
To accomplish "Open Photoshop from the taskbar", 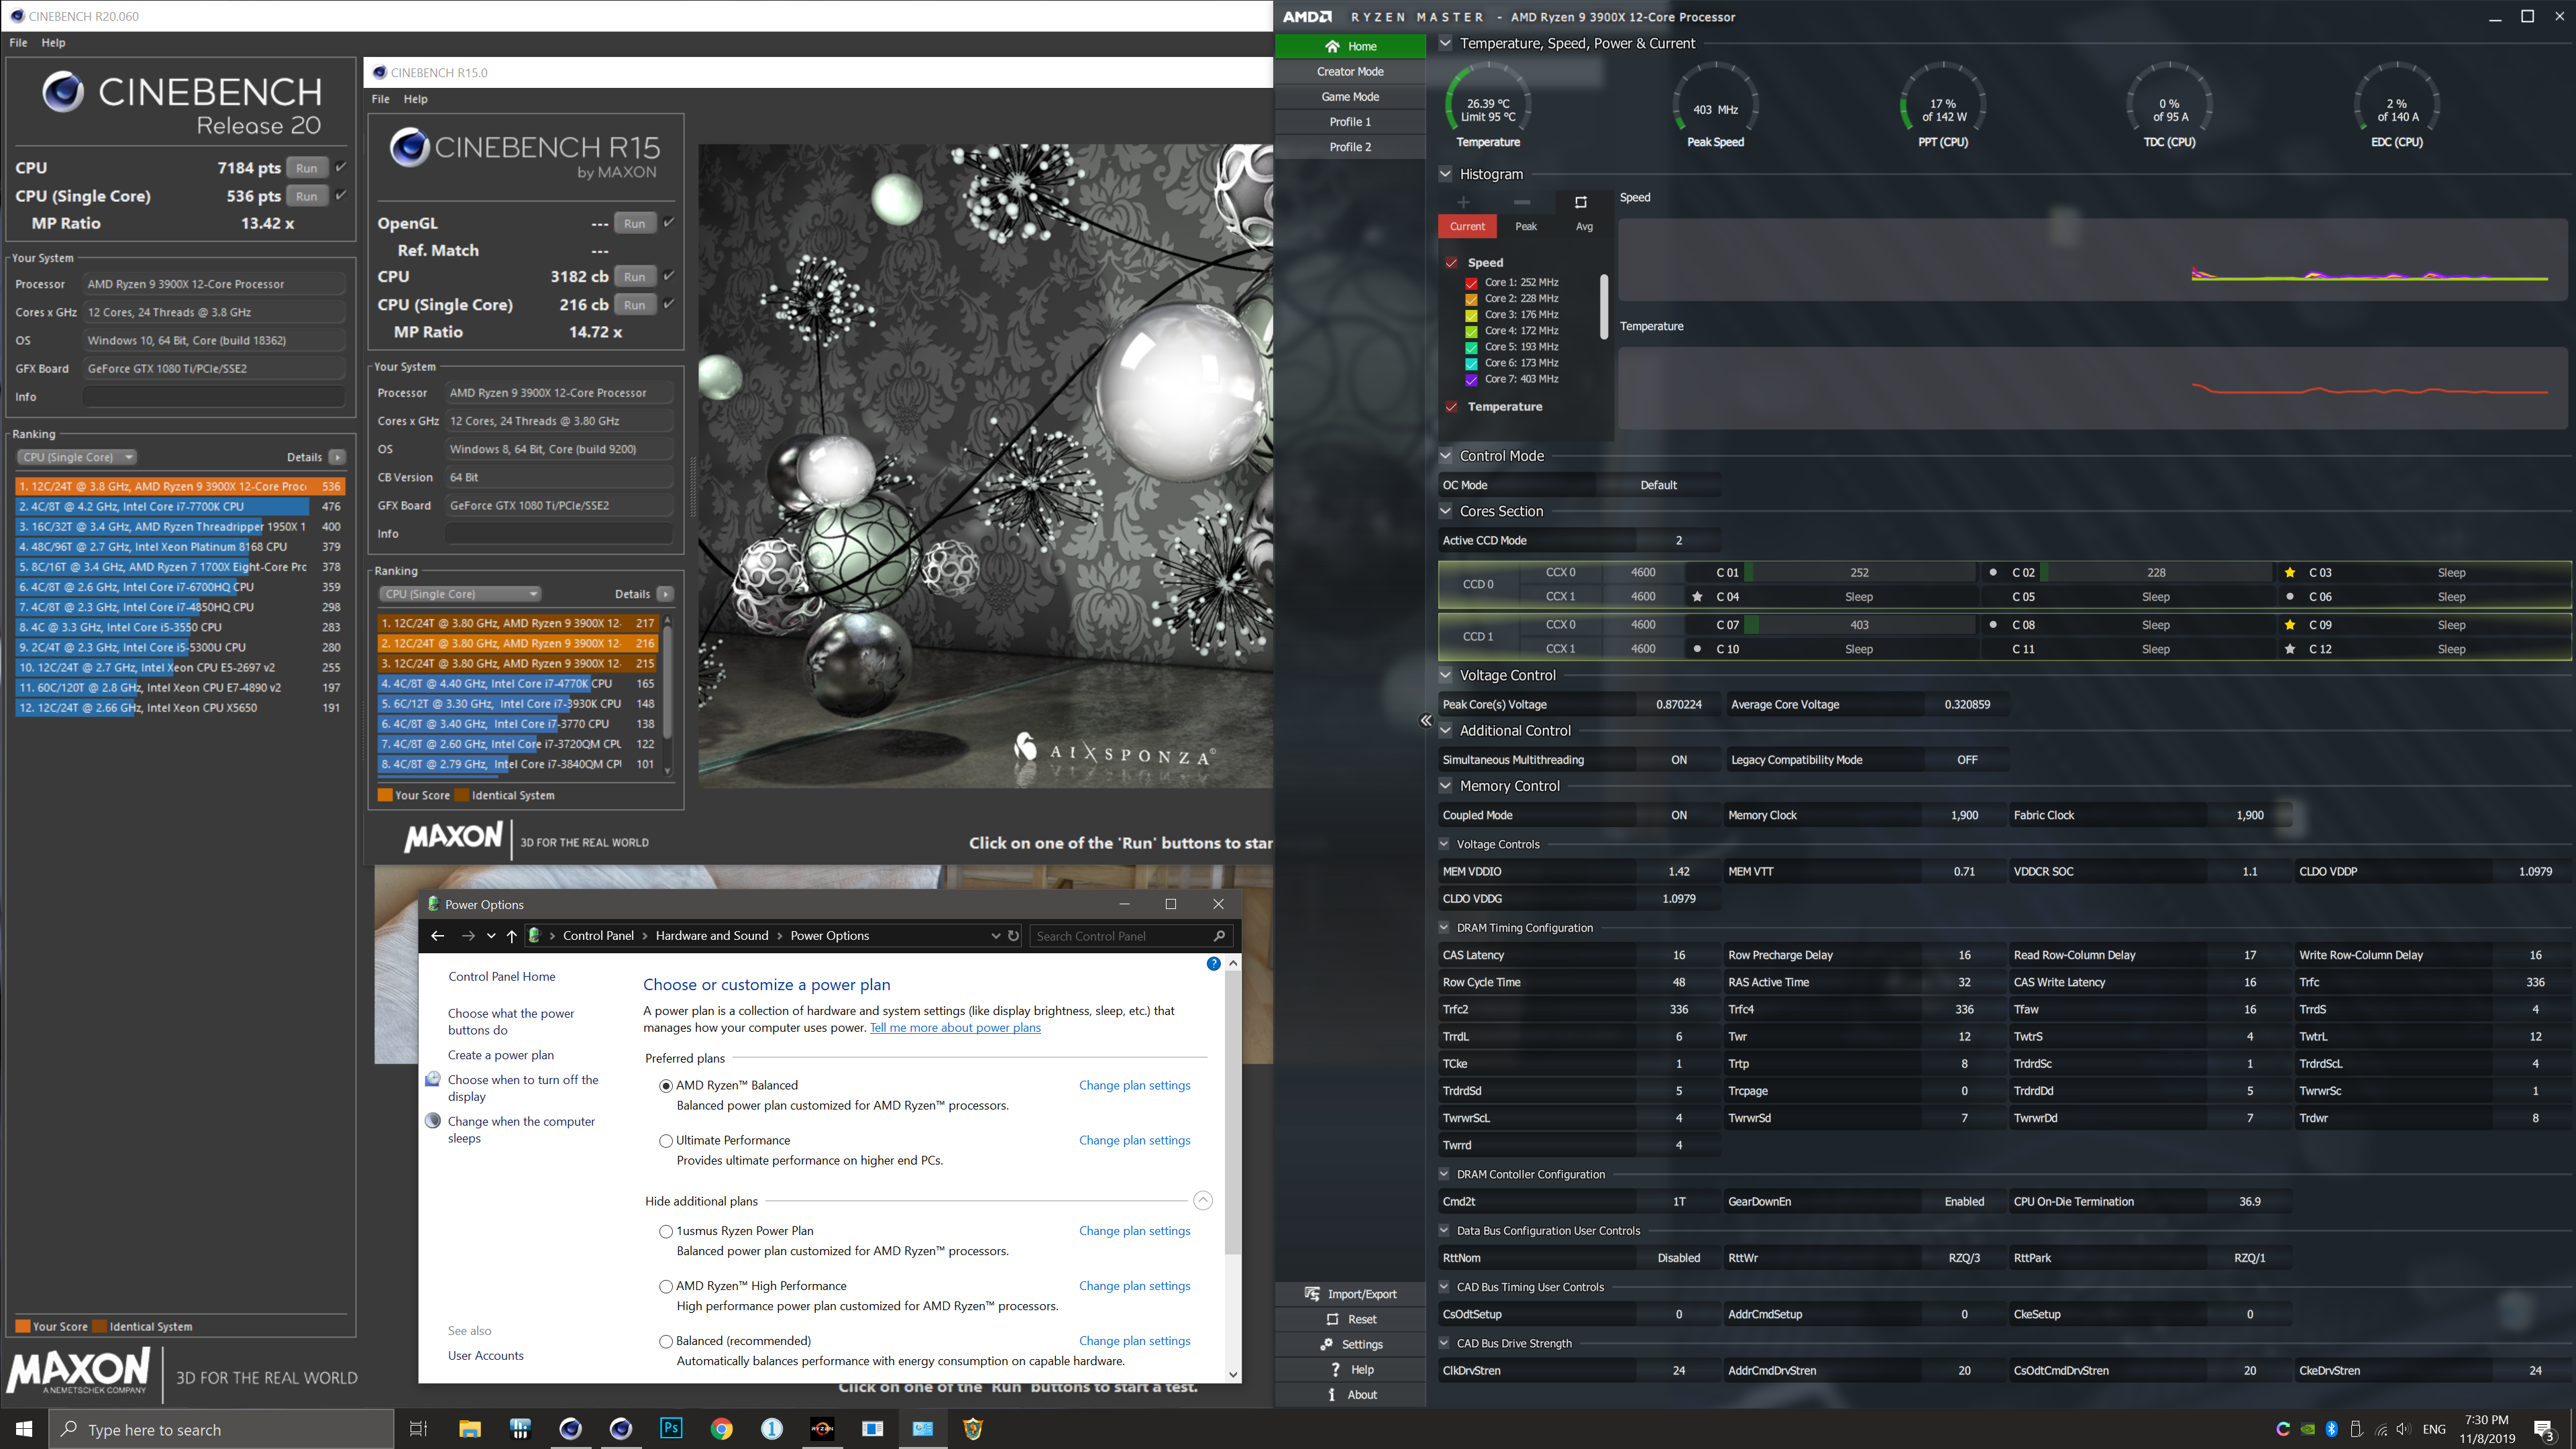I will 671,1428.
